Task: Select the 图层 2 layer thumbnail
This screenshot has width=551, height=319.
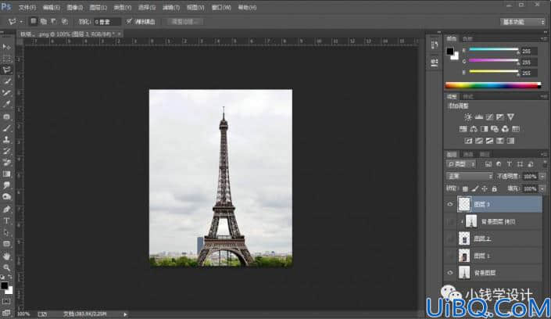Action: coord(464,238)
